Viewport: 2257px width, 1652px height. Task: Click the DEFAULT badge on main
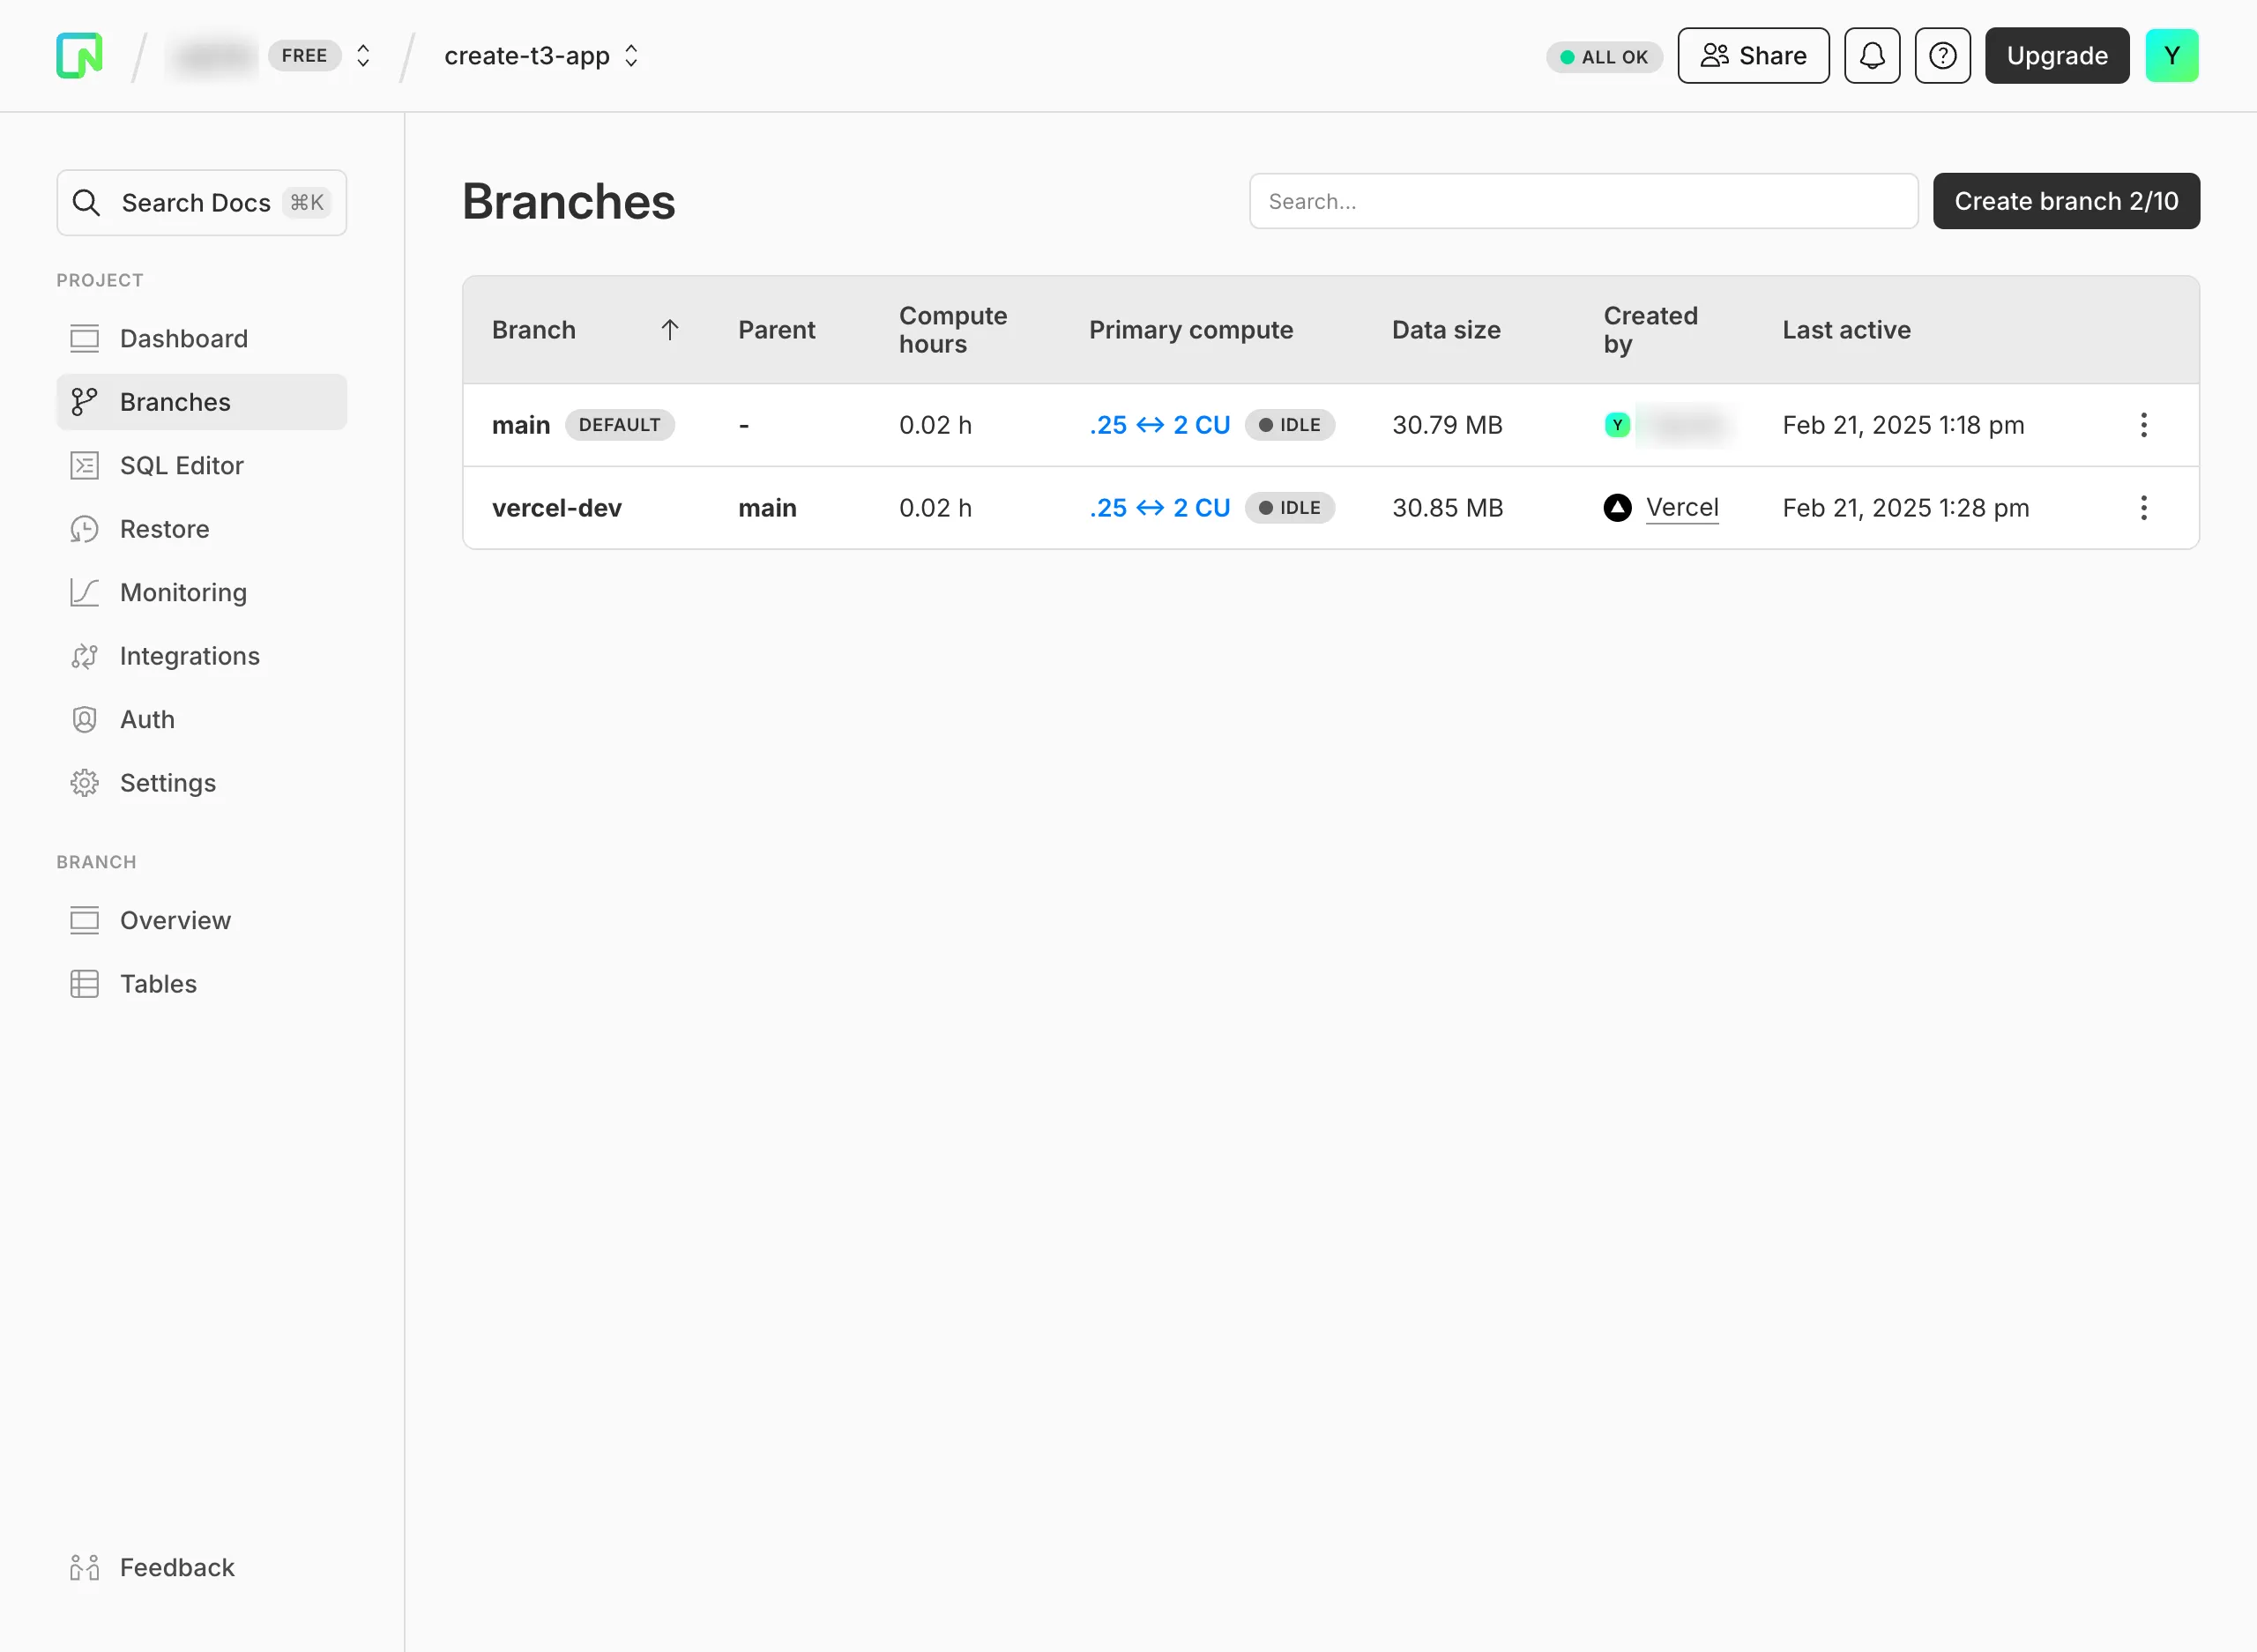[619, 425]
